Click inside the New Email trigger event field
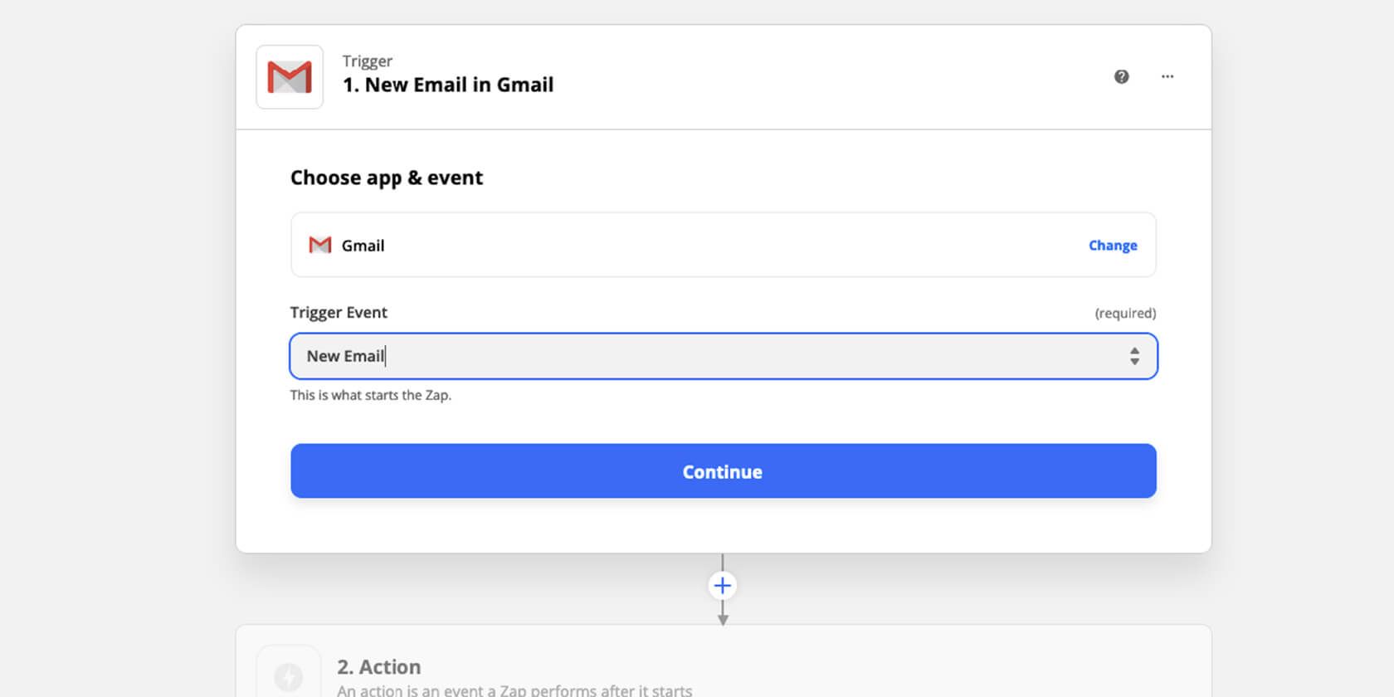This screenshot has width=1394, height=697. click(664, 357)
